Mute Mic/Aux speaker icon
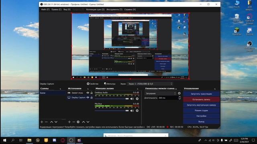Image resolution: width=257 pixels, height=144 pixels. [x=132, y=110]
